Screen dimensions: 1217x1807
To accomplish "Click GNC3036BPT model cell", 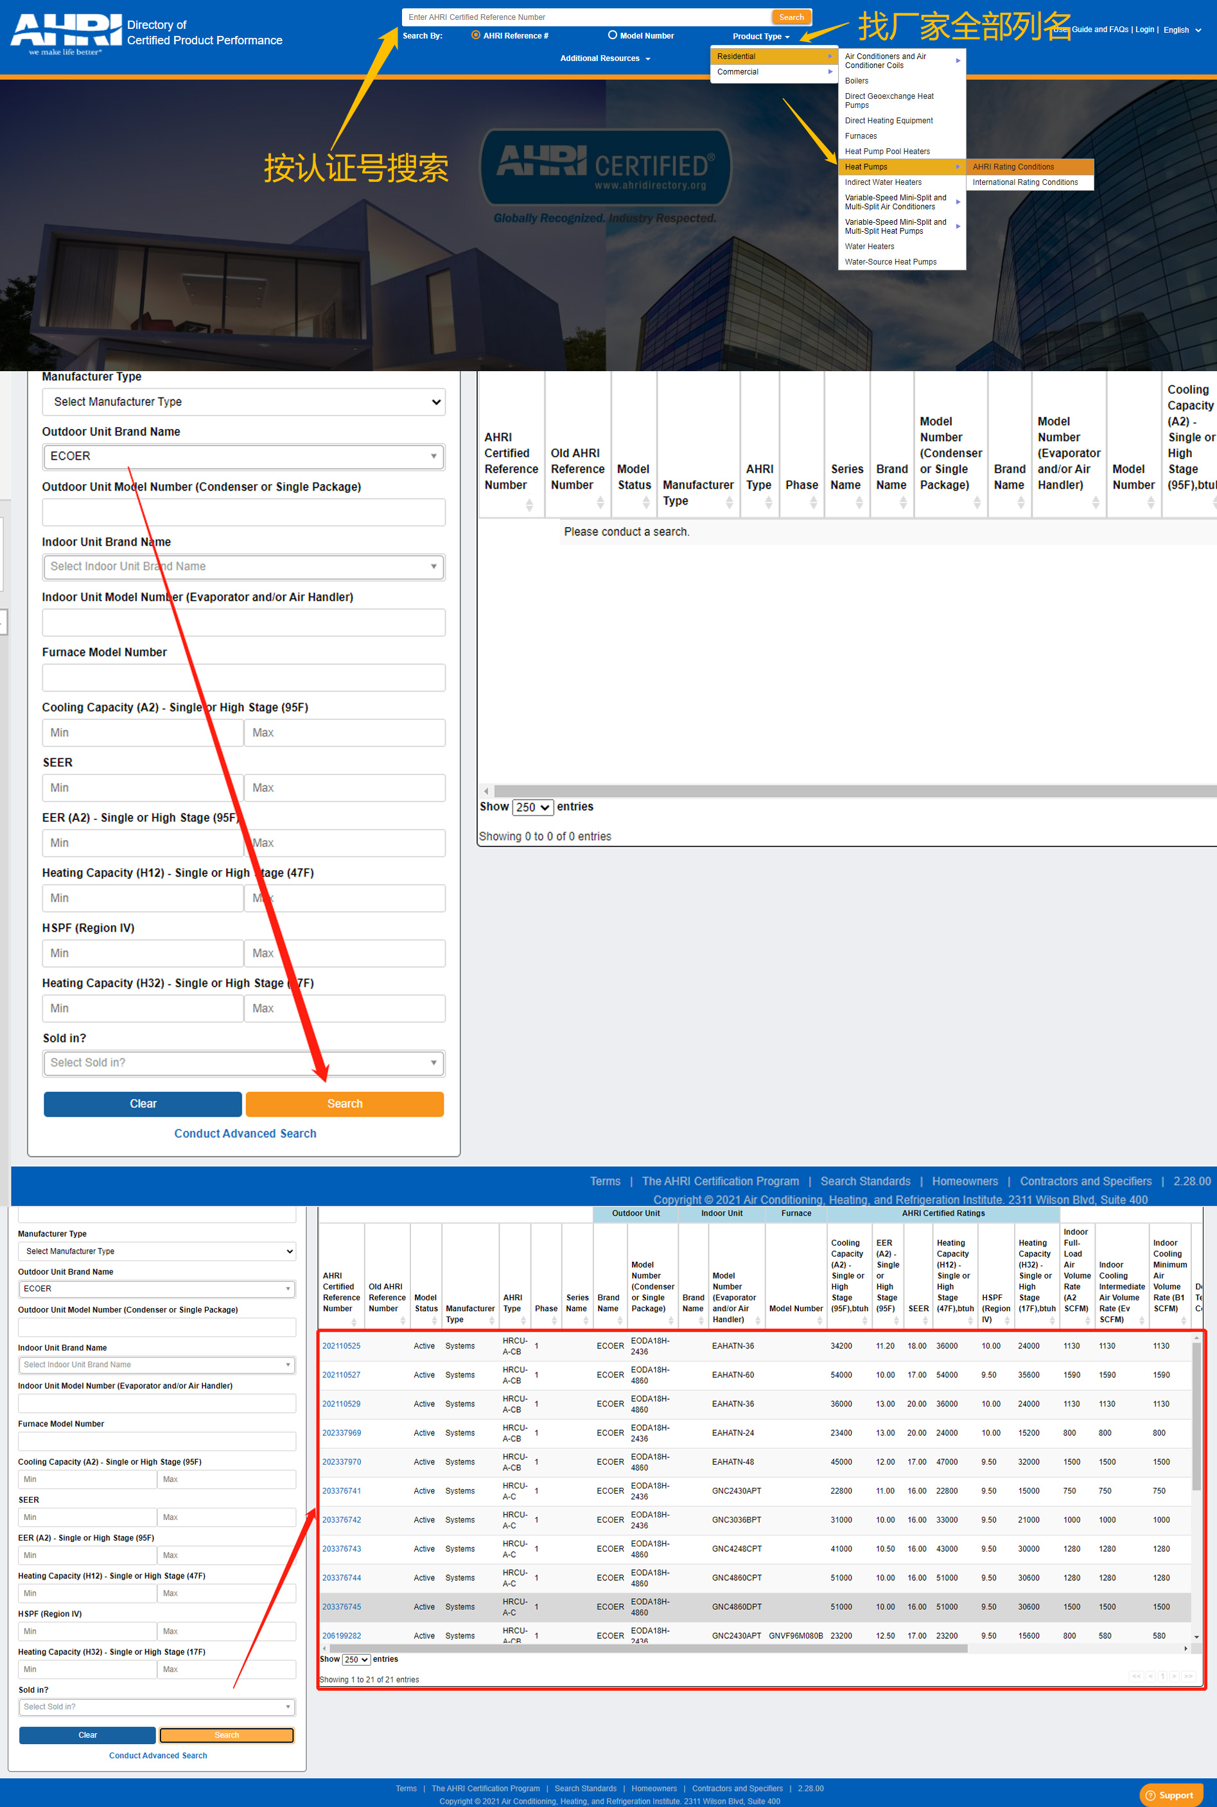I will pos(737,1520).
